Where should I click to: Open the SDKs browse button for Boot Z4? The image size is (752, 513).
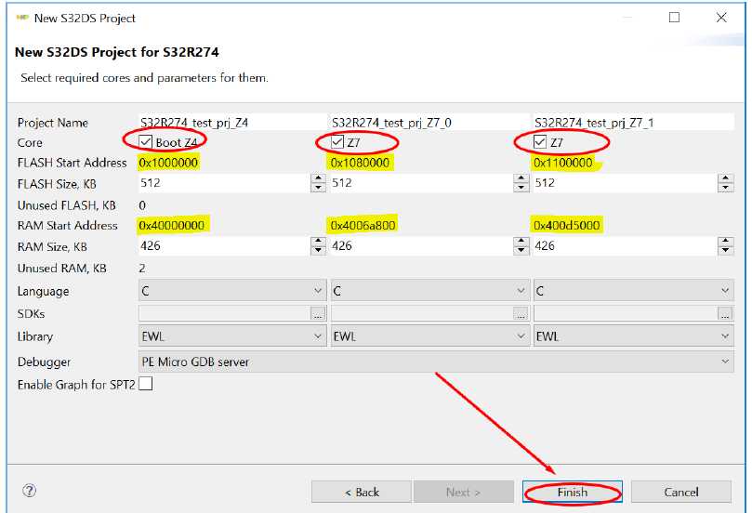click(318, 313)
